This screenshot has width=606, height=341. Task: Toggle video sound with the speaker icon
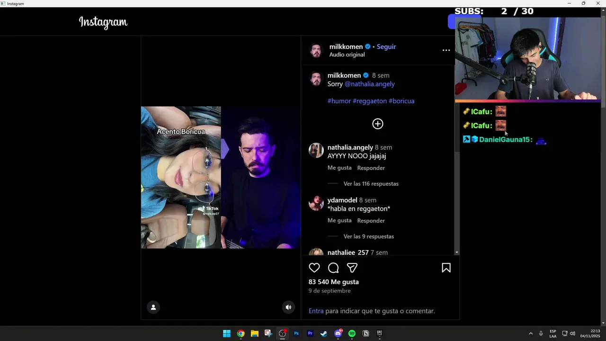pos(288,307)
